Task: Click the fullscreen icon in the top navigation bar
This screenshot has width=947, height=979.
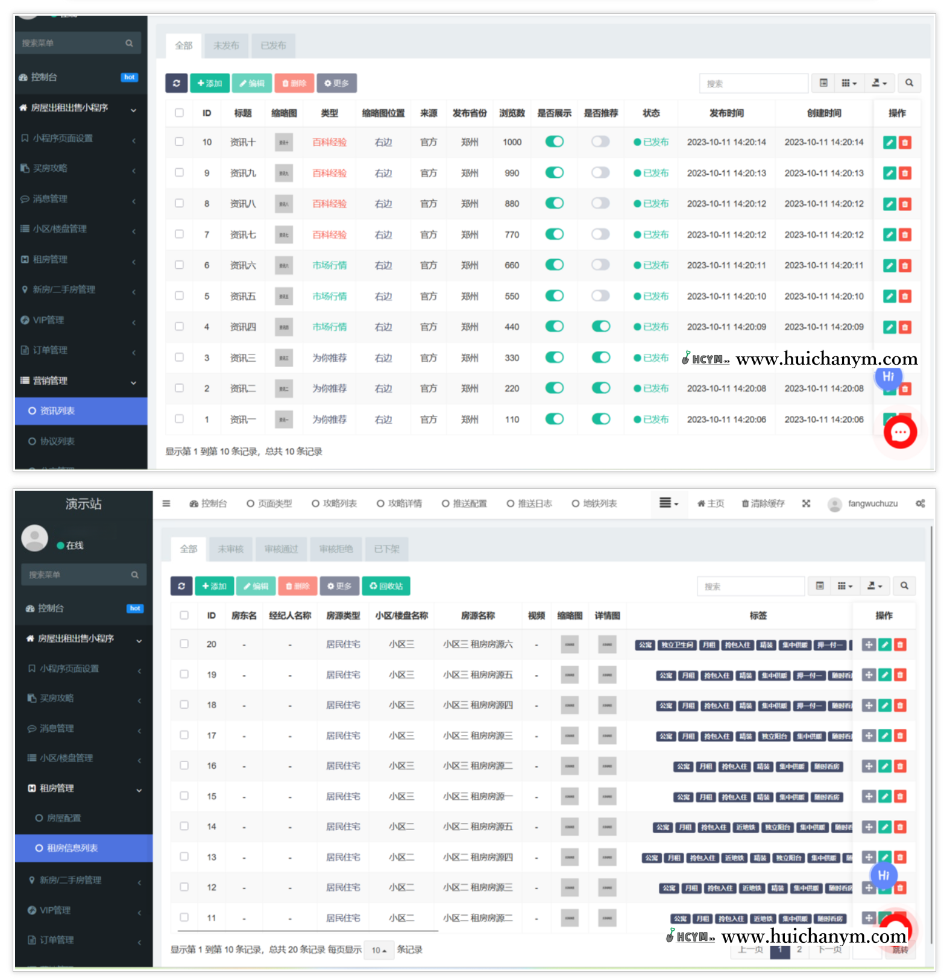Action: [x=806, y=504]
